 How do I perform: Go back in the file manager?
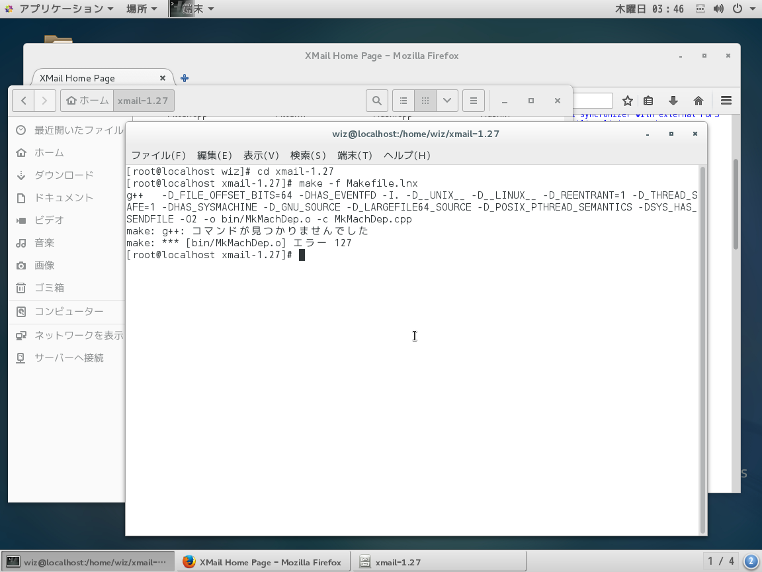pos(23,101)
